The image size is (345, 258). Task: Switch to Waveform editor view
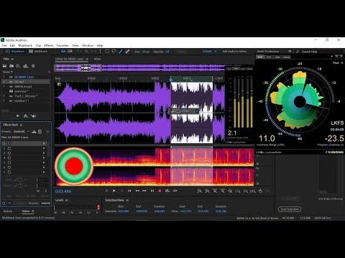[x=15, y=52]
